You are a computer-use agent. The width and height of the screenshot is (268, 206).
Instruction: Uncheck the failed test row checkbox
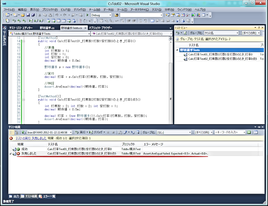[x=10, y=153]
